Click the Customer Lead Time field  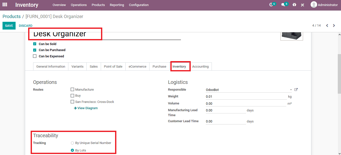pyautogui.click(x=226, y=121)
